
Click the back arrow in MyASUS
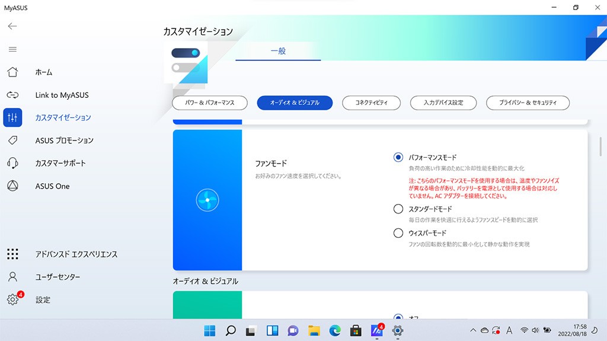tap(12, 26)
